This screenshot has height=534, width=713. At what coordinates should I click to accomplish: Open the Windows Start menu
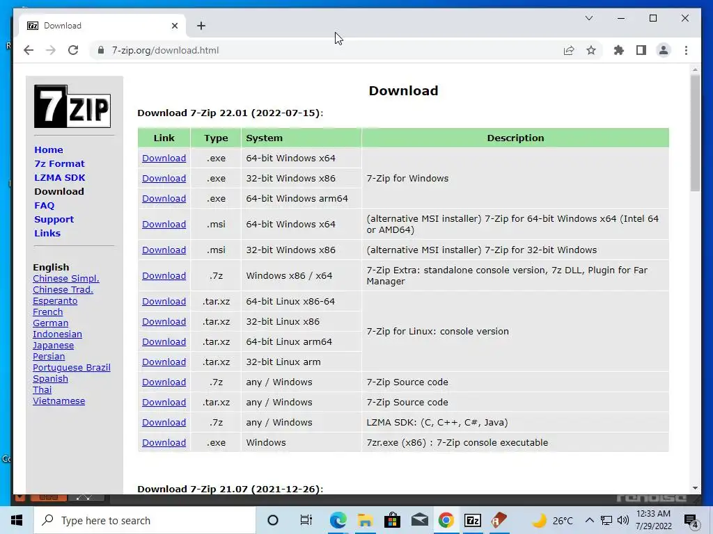[17, 520]
